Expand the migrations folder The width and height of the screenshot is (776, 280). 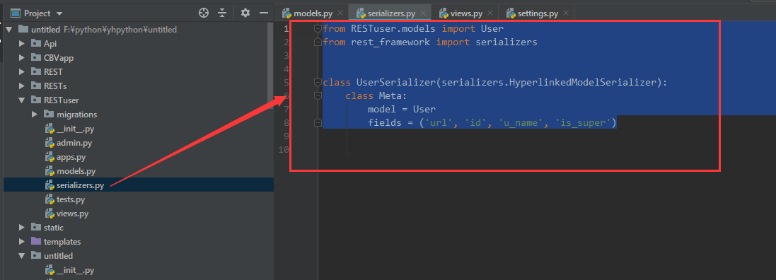point(34,115)
